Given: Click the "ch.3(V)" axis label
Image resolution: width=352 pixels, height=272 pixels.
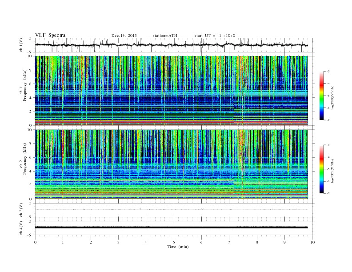Looking at the screenshot, I should pos(21,210).
